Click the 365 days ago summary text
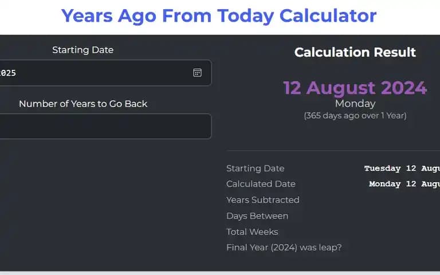The width and height of the screenshot is (440, 275). 355,116
